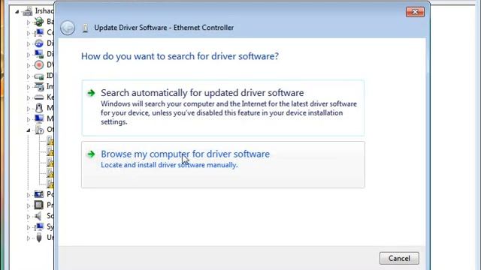Select the Imaging devices camera icon
The image size is (481, 270).
(39, 87)
